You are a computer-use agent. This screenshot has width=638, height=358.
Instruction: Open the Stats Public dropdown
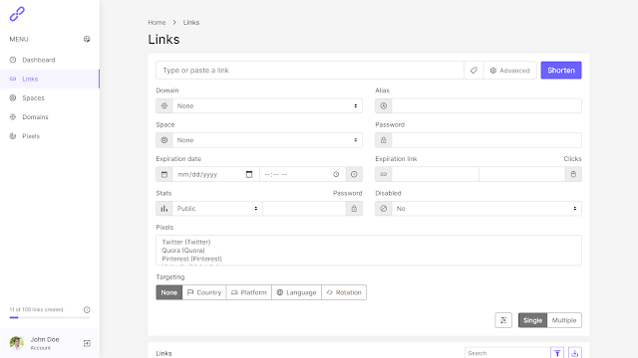[217, 208]
